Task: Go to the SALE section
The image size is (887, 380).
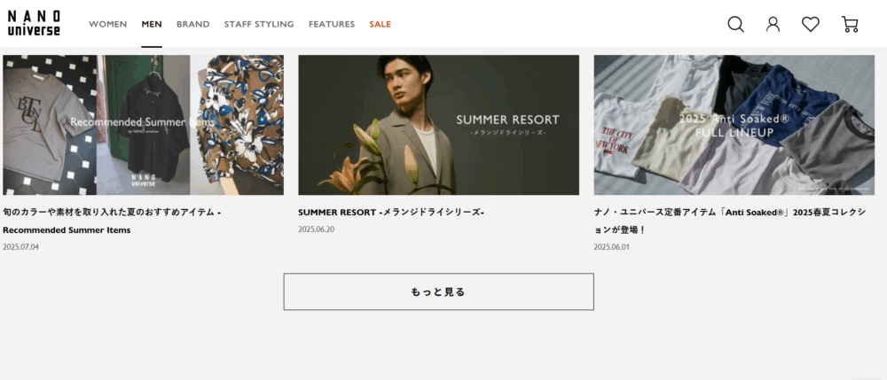Action: (381, 24)
